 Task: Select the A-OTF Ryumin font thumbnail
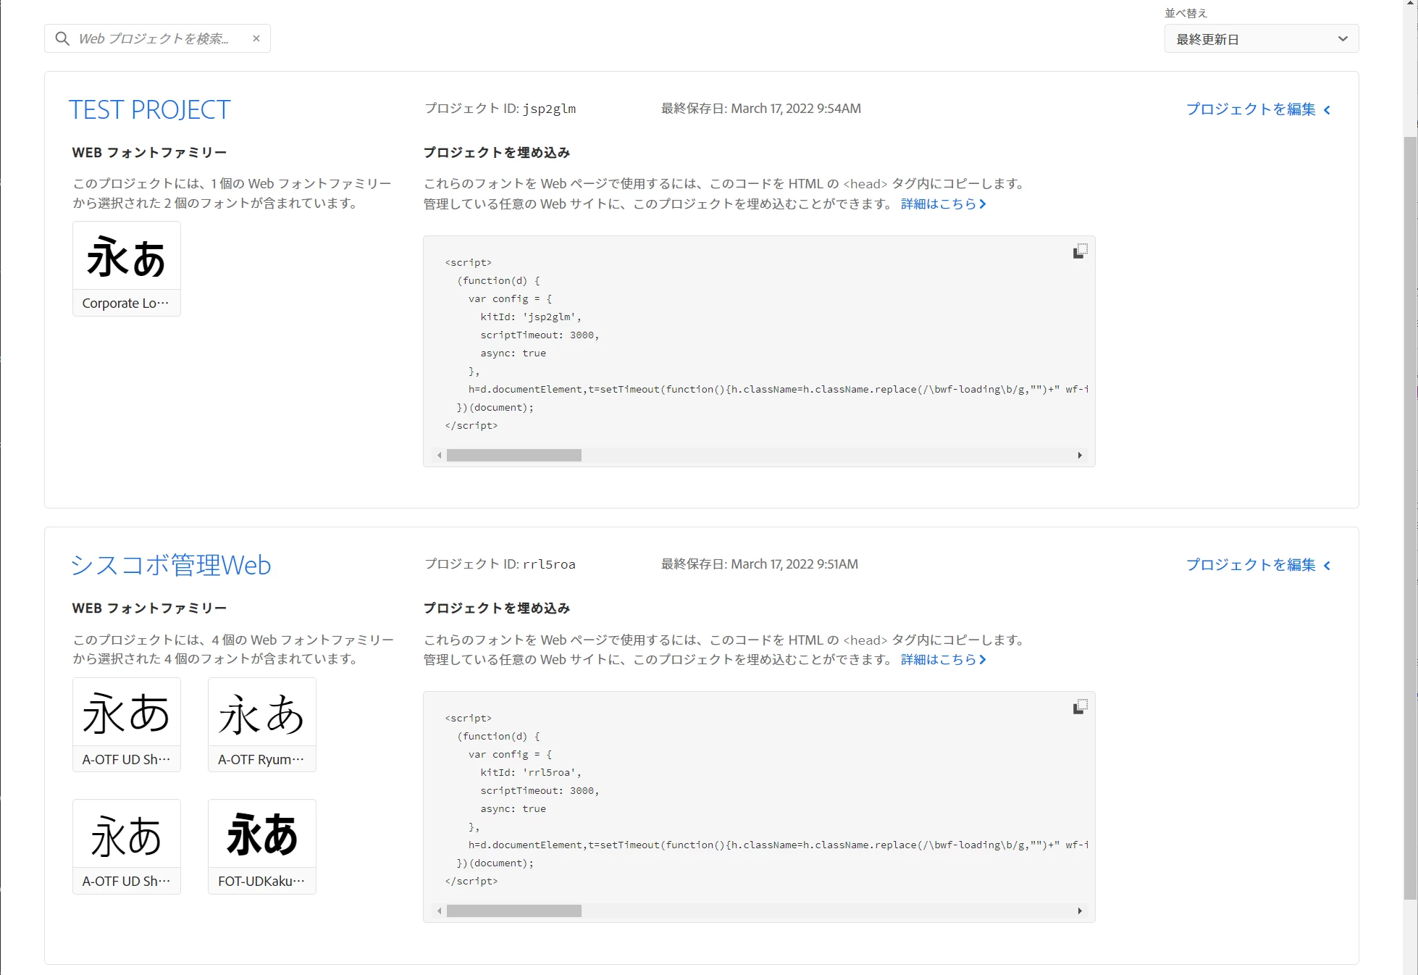tap(261, 724)
